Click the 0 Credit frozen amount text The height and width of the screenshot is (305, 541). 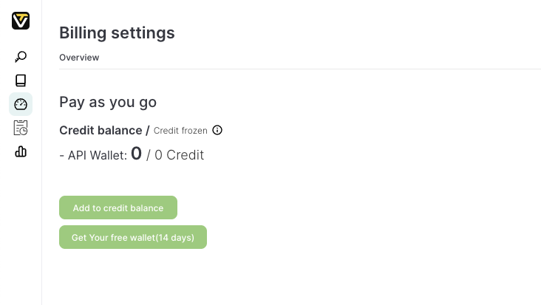pos(179,155)
